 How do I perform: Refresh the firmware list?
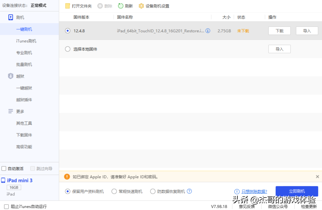coord(125,6)
